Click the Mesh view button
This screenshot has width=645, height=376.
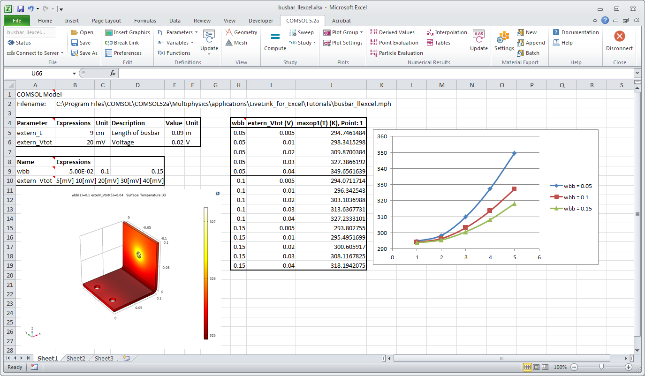click(x=236, y=43)
